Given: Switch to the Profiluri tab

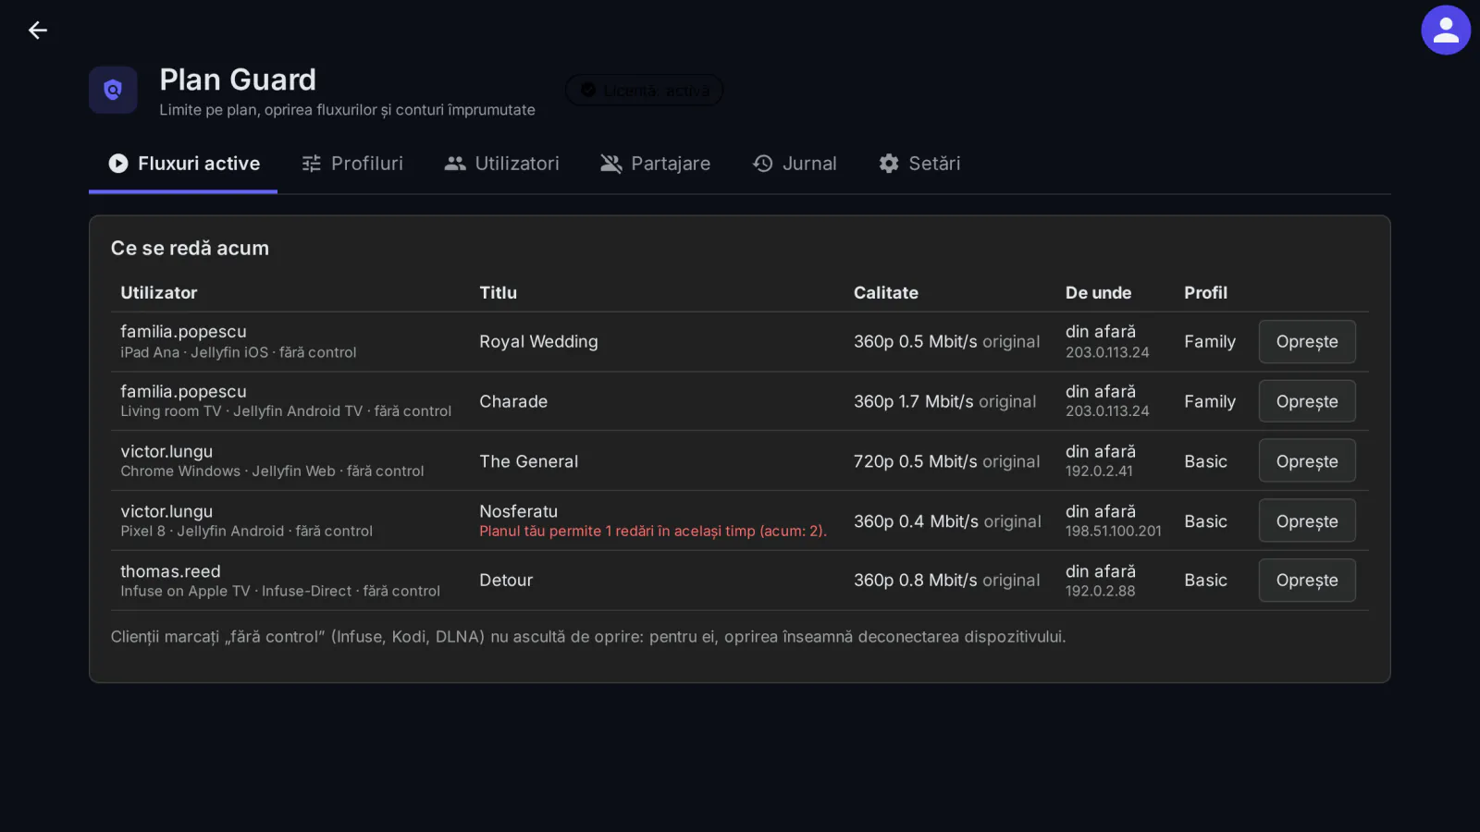Looking at the screenshot, I should tap(352, 164).
